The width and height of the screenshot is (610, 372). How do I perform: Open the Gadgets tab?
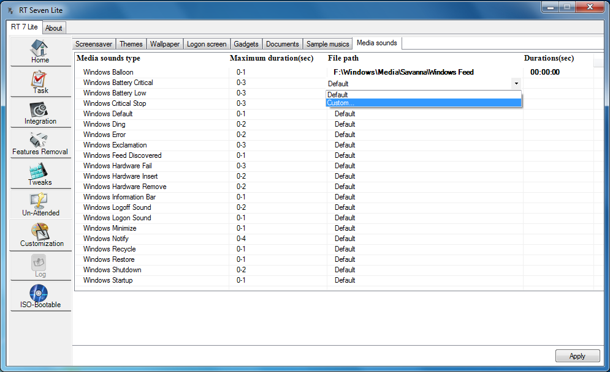point(246,44)
